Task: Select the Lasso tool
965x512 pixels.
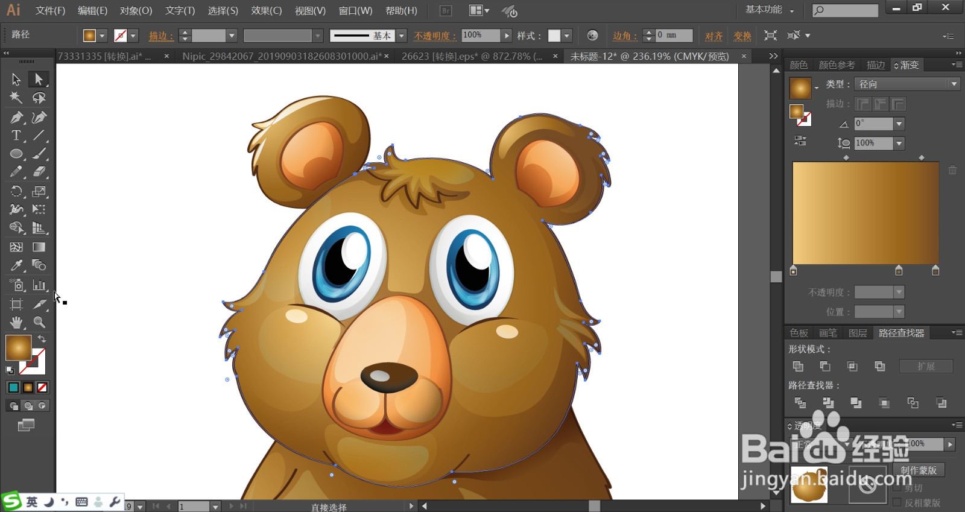Action: [x=39, y=98]
